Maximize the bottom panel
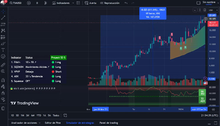The height and width of the screenshot is (126, 220). [x=216, y=123]
